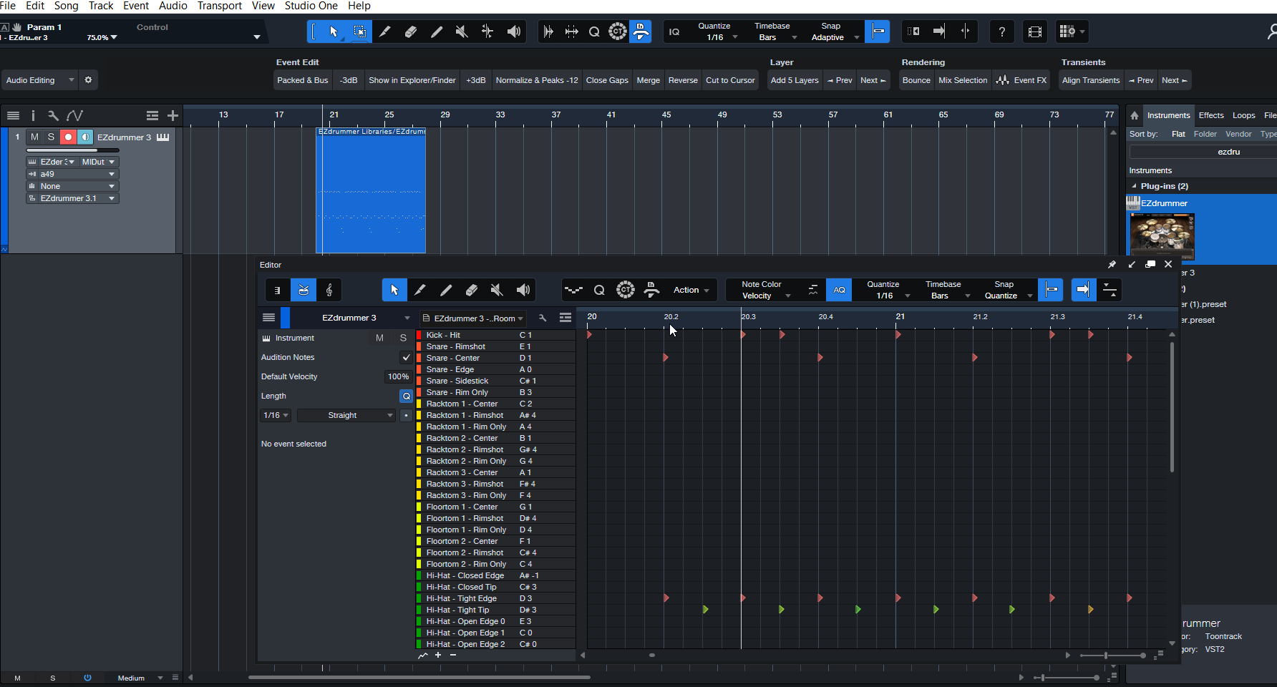Image resolution: width=1277 pixels, height=687 pixels.
Task: Toggle editor autoscroll button
Action: [x=1084, y=290]
